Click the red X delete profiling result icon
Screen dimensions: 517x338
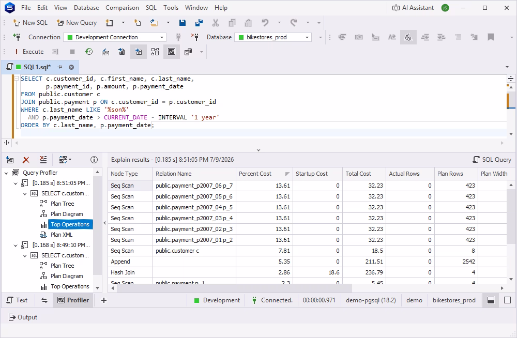(x=26, y=160)
